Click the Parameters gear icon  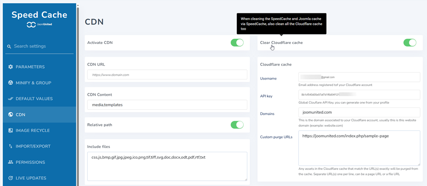coord(11,67)
